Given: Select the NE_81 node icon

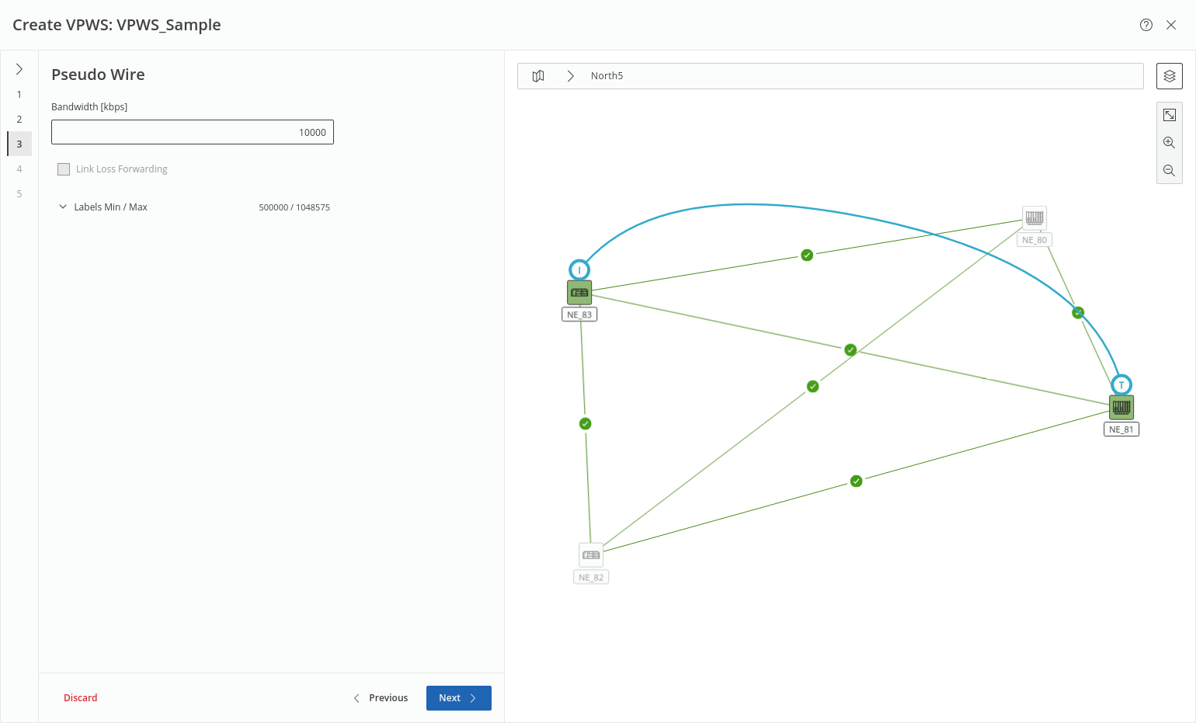Looking at the screenshot, I should coord(1121,407).
